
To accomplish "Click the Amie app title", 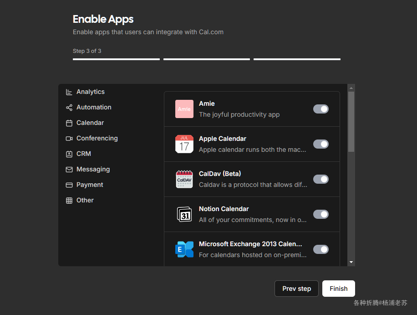I will (207, 103).
